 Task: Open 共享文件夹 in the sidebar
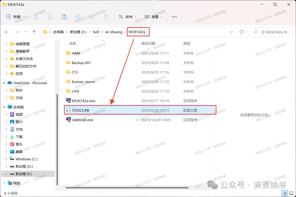click(x=24, y=59)
